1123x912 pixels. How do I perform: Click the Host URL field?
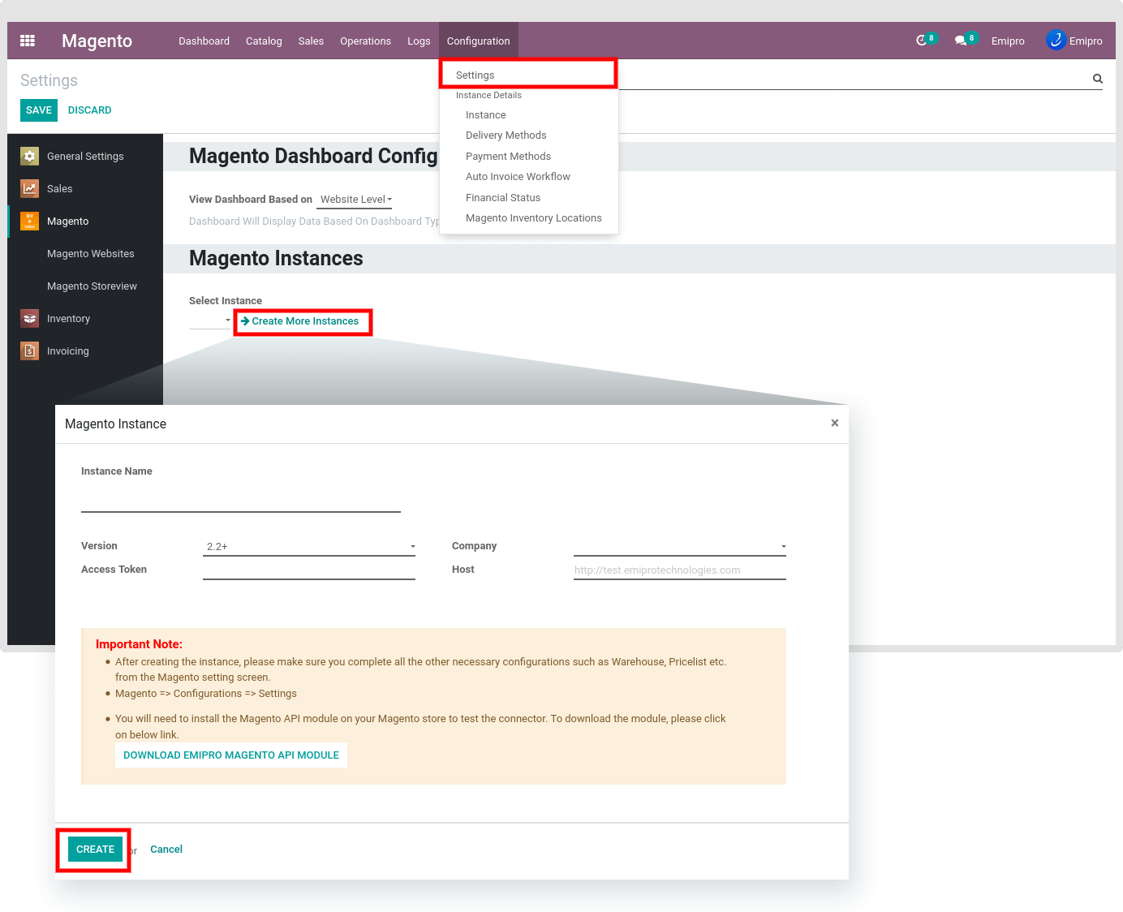pos(680,570)
